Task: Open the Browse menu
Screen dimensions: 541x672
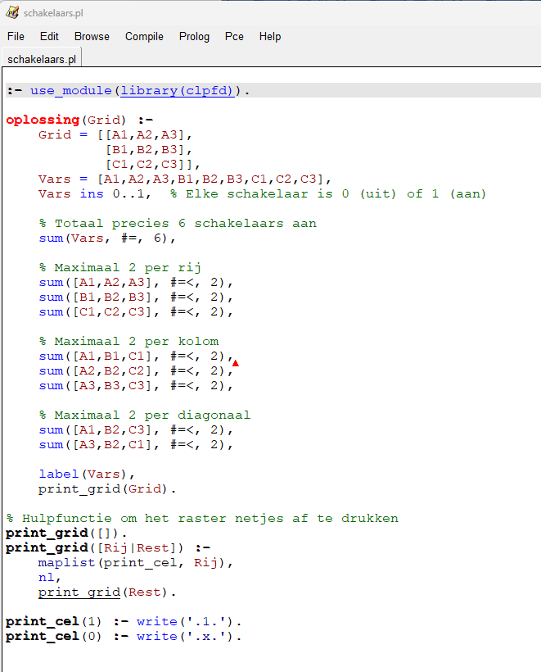Action: [x=92, y=37]
